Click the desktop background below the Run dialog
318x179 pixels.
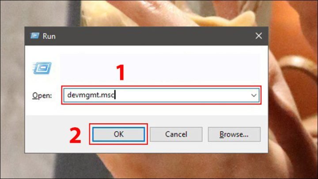pos(146,166)
